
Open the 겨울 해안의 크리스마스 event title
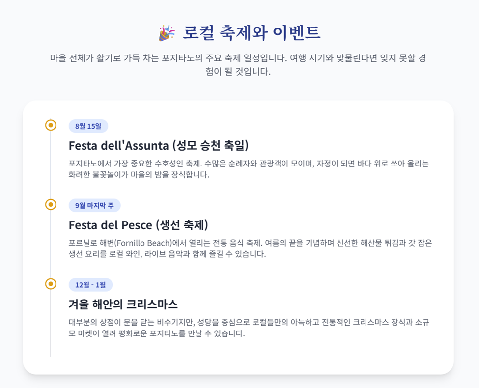coord(123,305)
